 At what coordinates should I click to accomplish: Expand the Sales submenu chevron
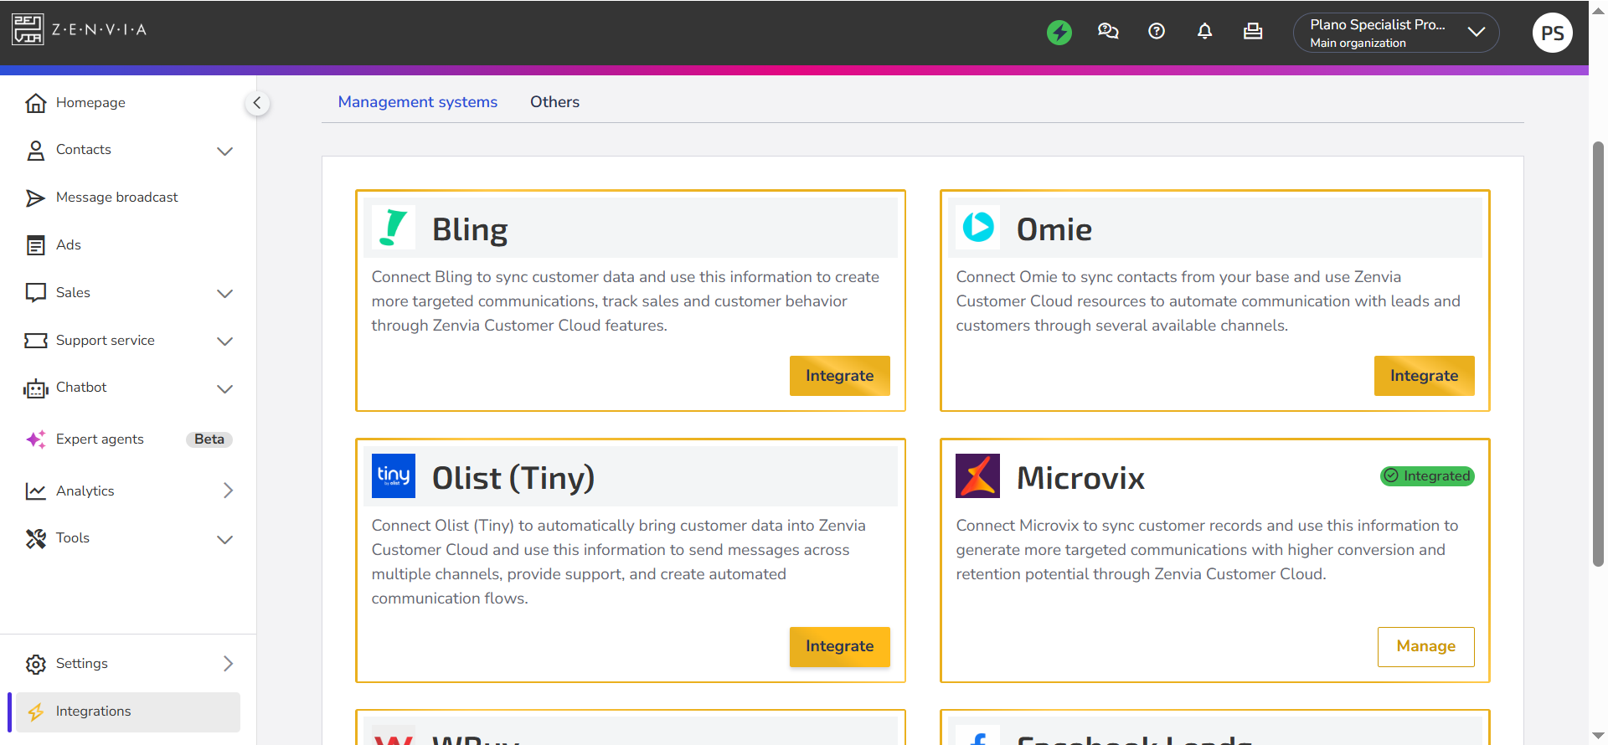224,294
